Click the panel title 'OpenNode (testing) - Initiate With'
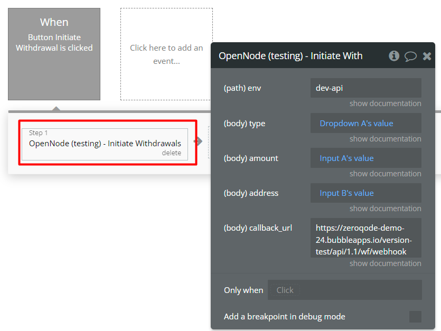441x331 pixels. [x=290, y=56]
